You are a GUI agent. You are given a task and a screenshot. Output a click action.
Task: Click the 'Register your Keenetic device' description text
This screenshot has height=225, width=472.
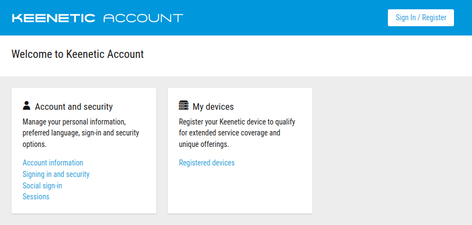237,121
